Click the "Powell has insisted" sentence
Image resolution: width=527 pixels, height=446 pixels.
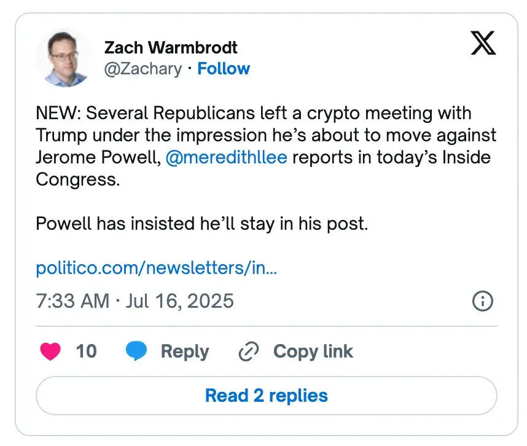[x=202, y=224]
